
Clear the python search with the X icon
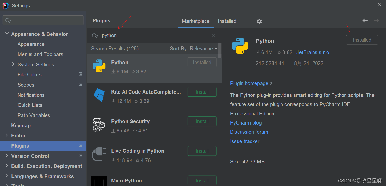[x=213, y=36]
